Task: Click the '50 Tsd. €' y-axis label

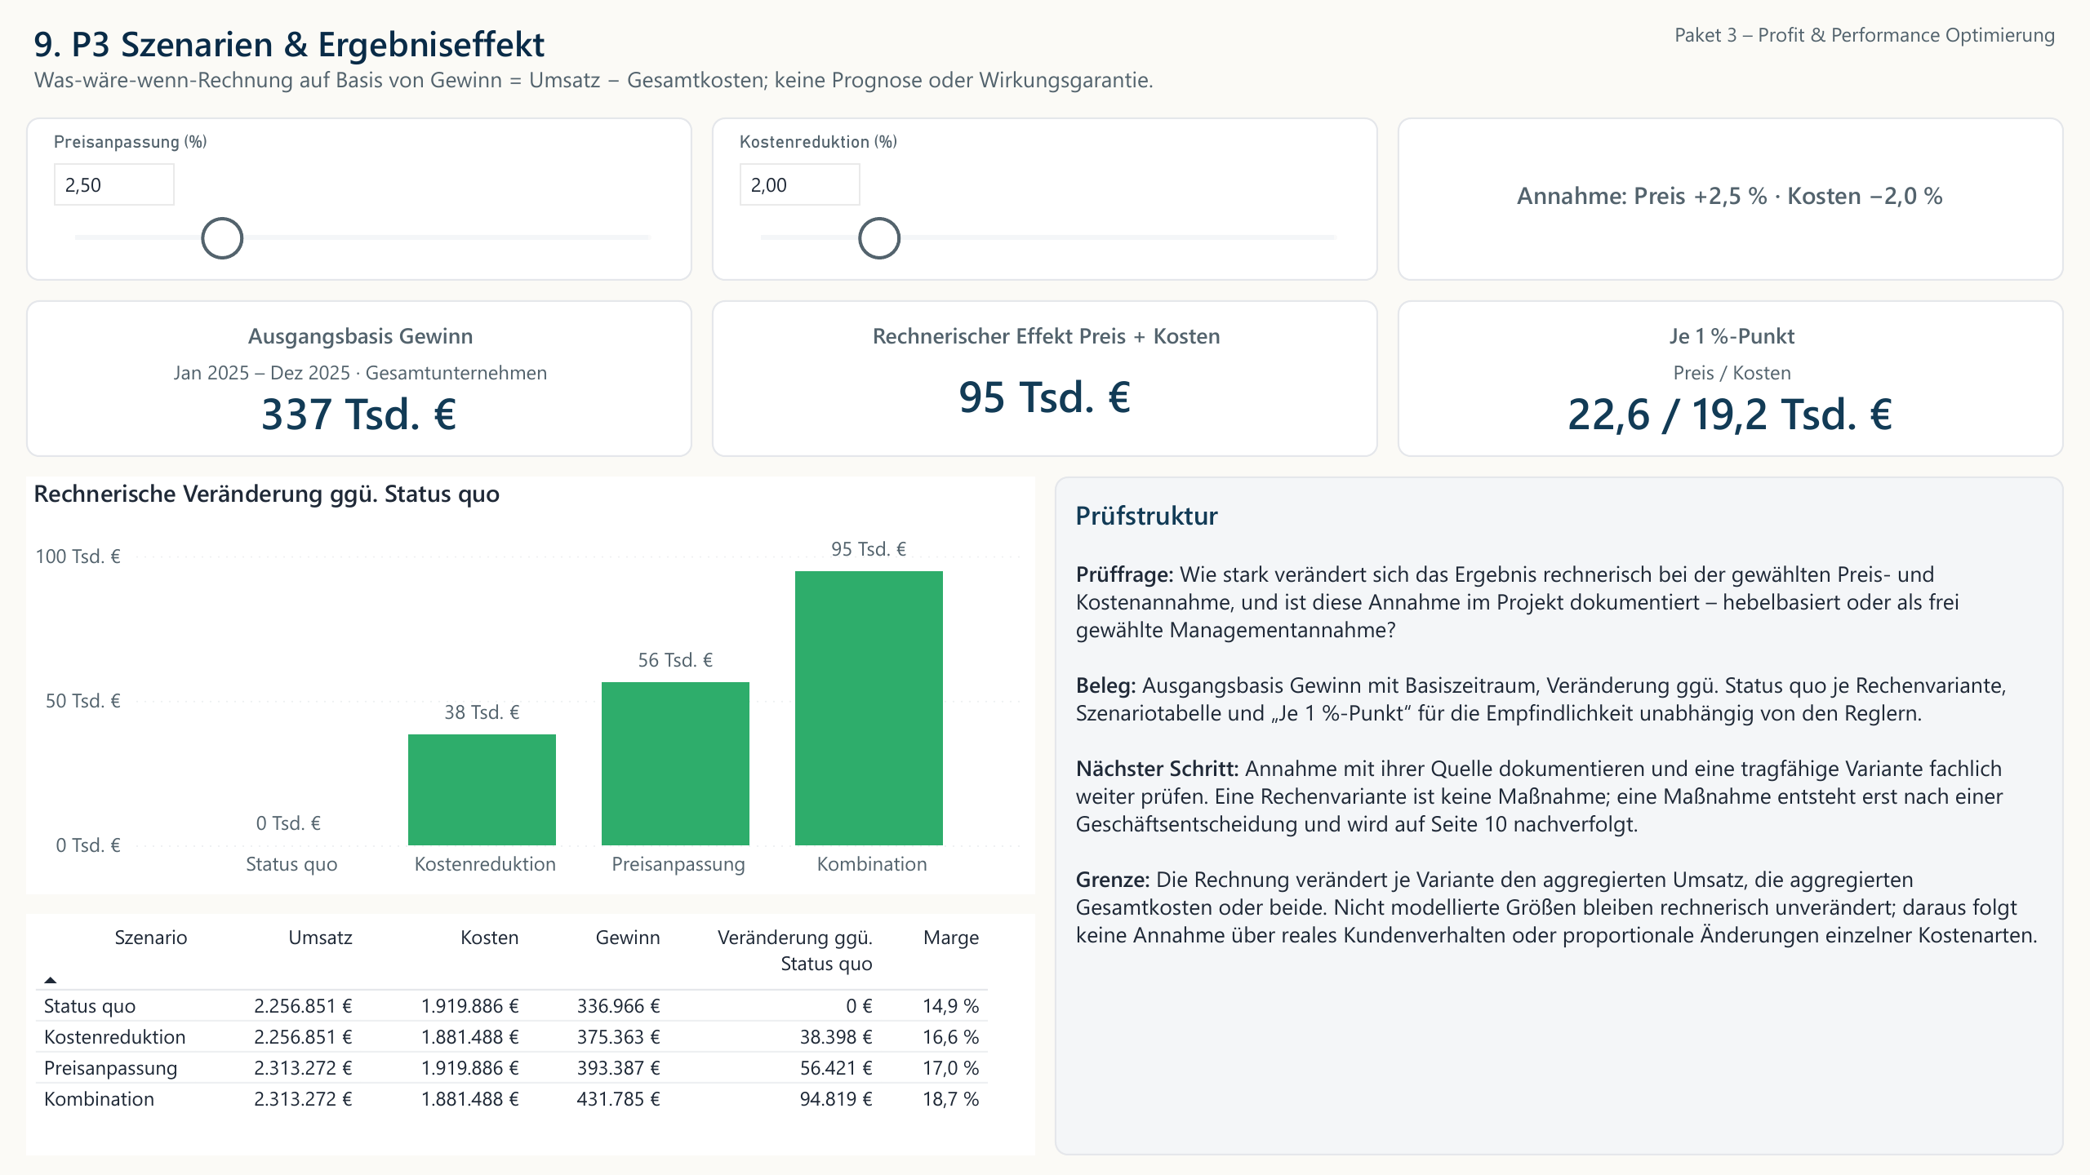Action: tap(82, 701)
